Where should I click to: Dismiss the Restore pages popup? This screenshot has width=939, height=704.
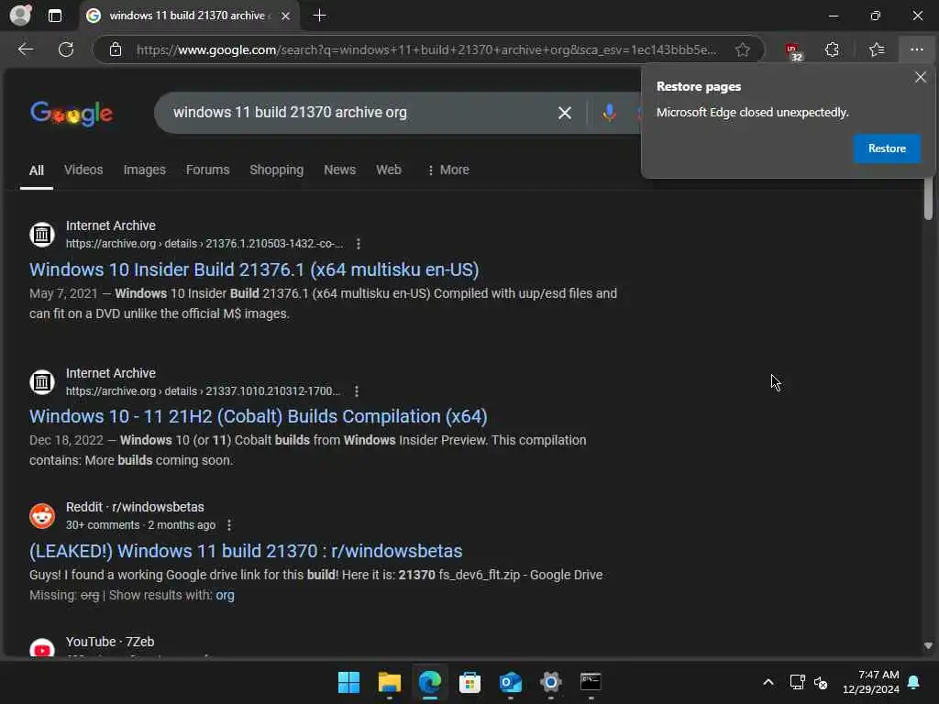click(x=921, y=77)
